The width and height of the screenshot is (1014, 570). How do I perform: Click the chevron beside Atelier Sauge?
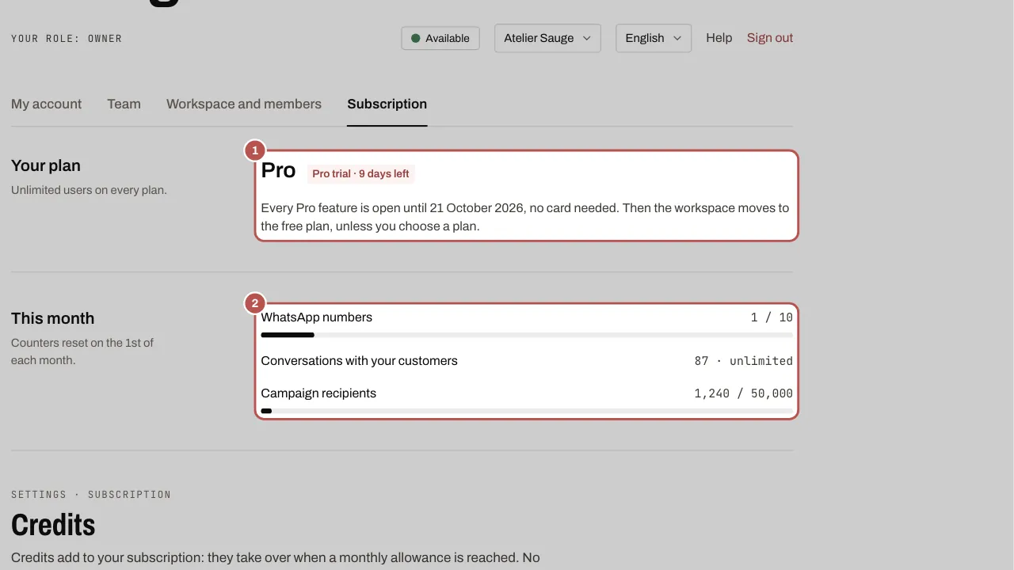tap(587, 38)
